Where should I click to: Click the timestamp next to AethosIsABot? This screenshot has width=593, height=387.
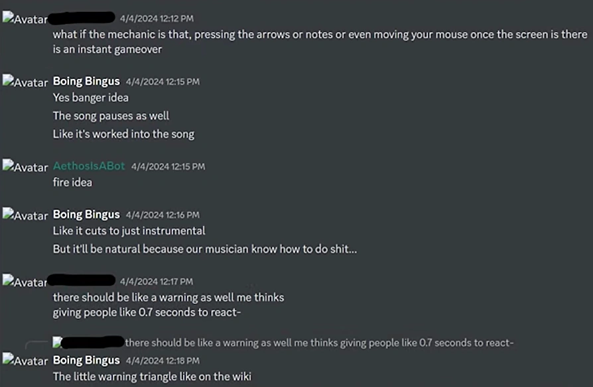click(168, 166)
